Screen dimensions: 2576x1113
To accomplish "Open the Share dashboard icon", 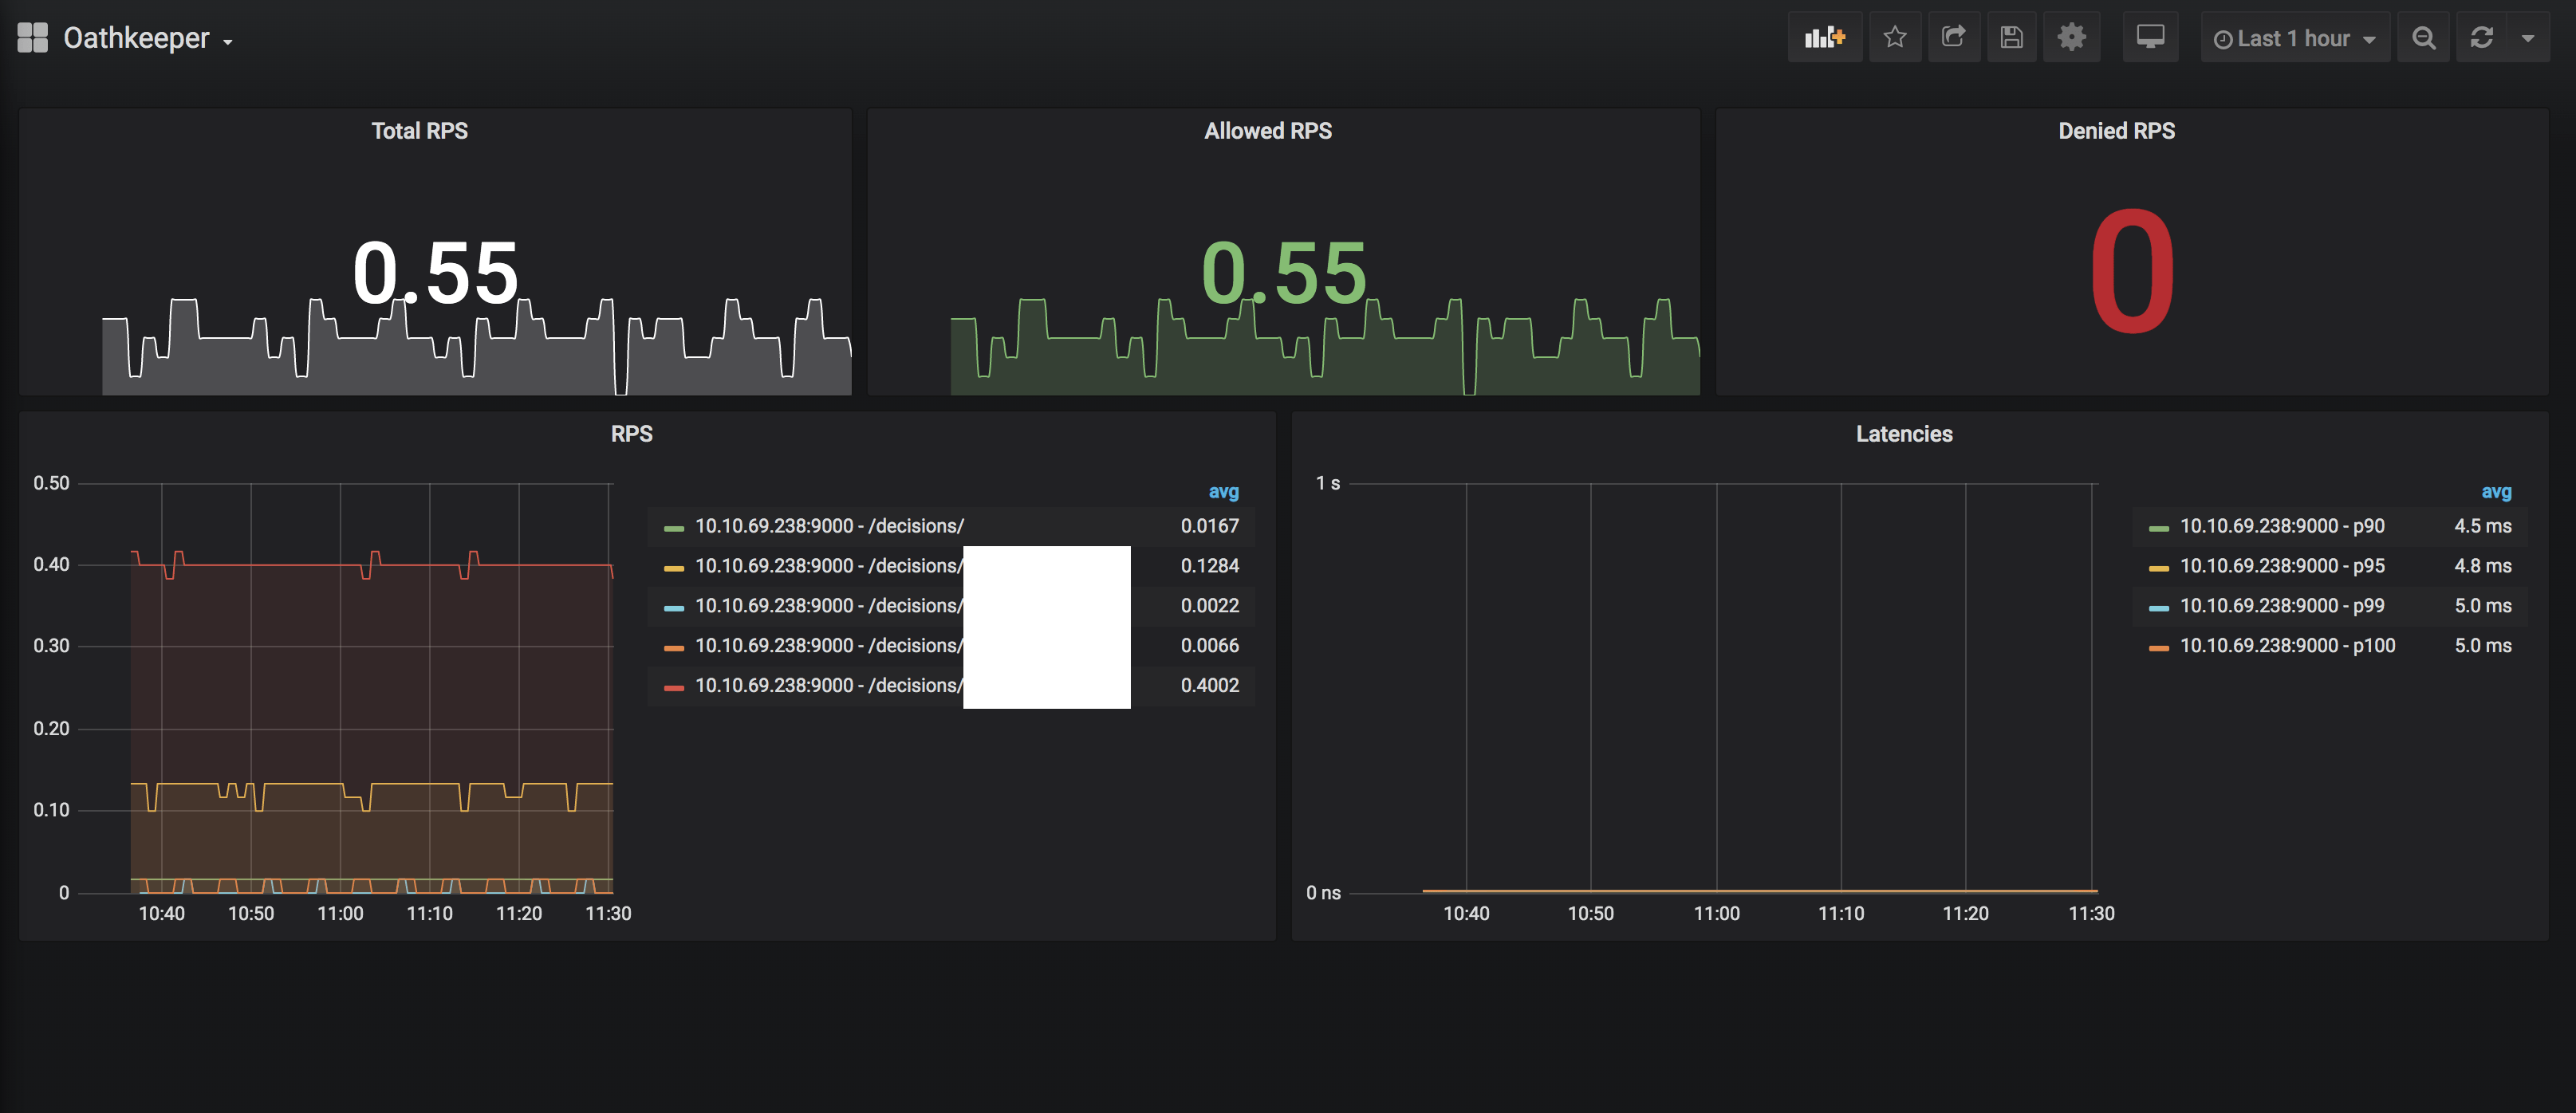I will point(1954,37).
